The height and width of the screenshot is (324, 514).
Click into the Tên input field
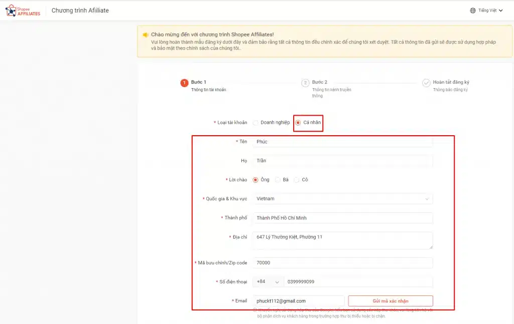[342, 142]
